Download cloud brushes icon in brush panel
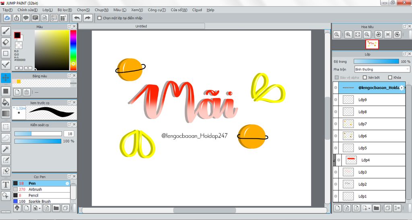 (17, 208)
